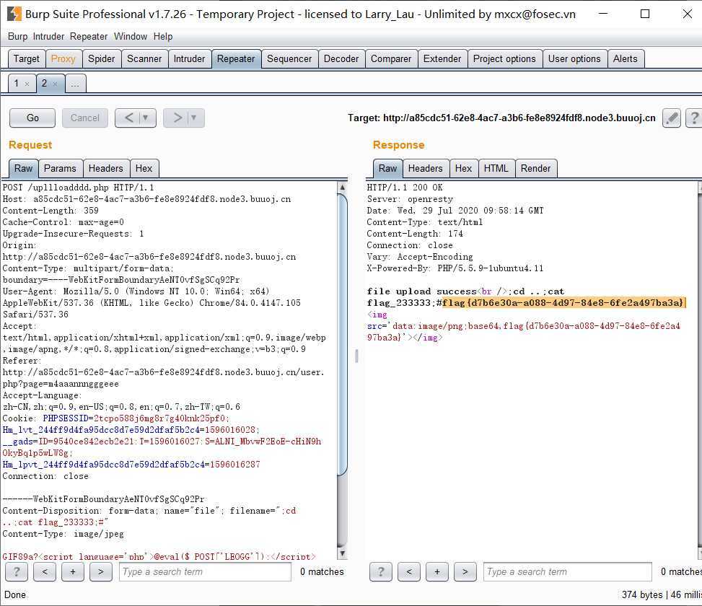Image resolution: width=702 pixels, height=606 pixels.
Task: Open the Intruder menu in menu bar
Action: click(x=48, y=36)
